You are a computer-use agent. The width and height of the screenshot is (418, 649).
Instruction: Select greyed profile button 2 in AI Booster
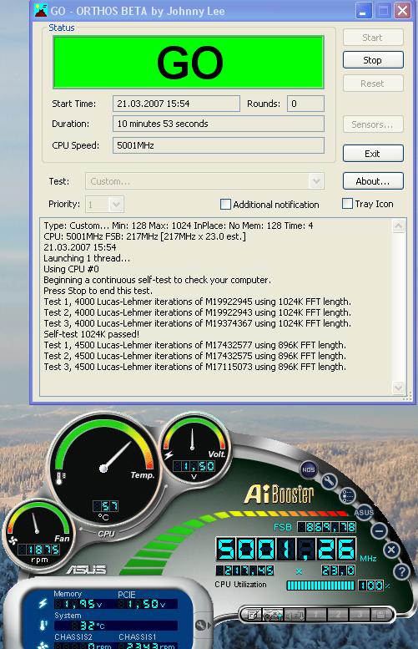click(338, 615)
